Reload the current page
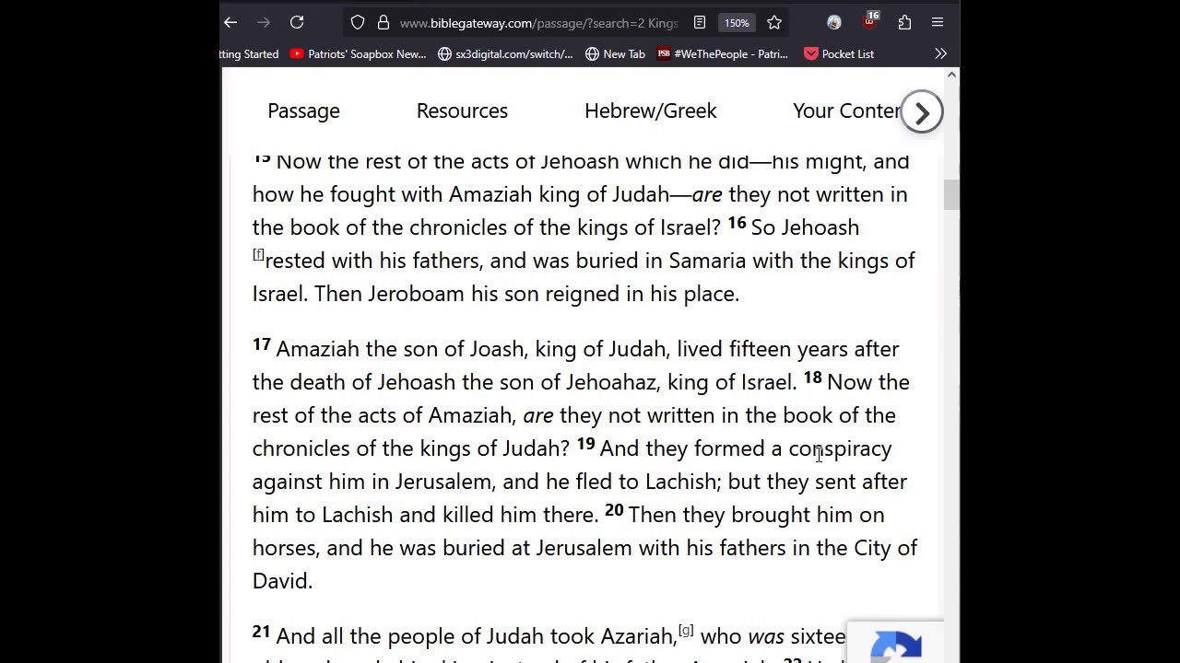Image resolution: width=1180 pixels, height=663 pixels. [x=297, y=22]
